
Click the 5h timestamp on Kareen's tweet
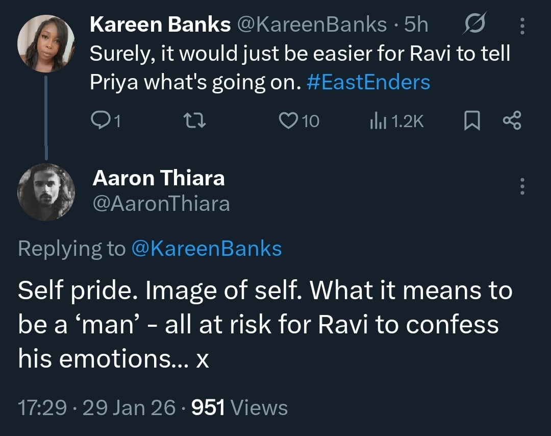416,25
